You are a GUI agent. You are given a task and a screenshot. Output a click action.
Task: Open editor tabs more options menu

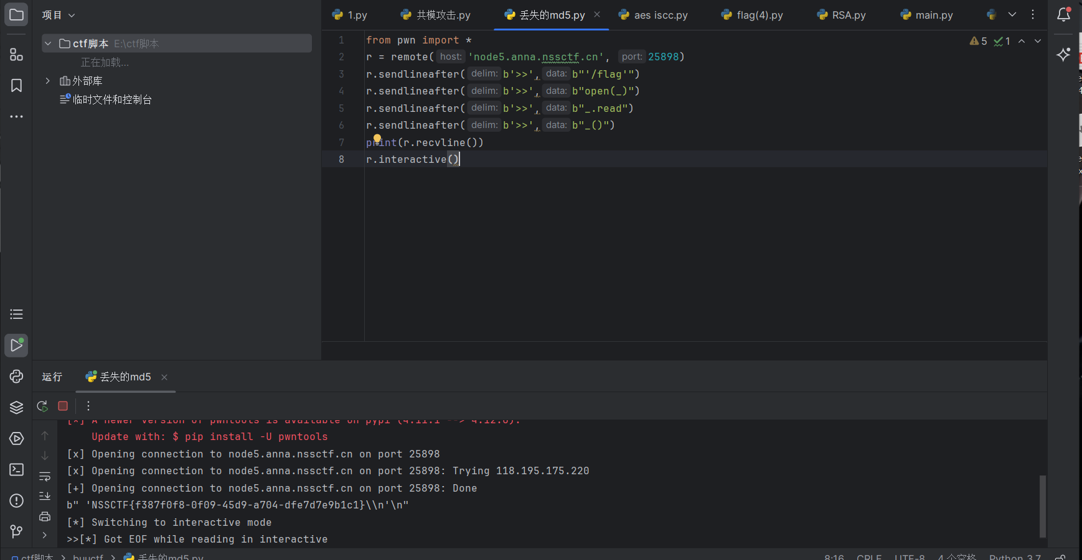pyautogui.click(x=1033, y=14)
